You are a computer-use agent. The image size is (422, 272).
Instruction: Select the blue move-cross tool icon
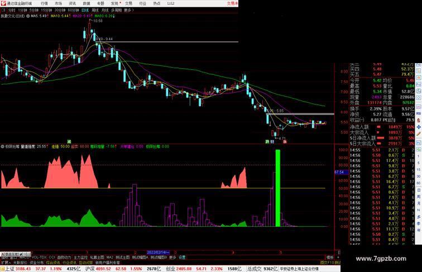coord(419,127)
